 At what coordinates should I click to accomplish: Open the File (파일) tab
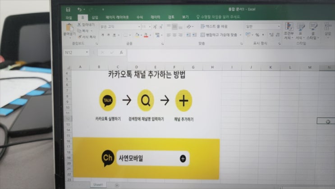click(x=69, y=18)
